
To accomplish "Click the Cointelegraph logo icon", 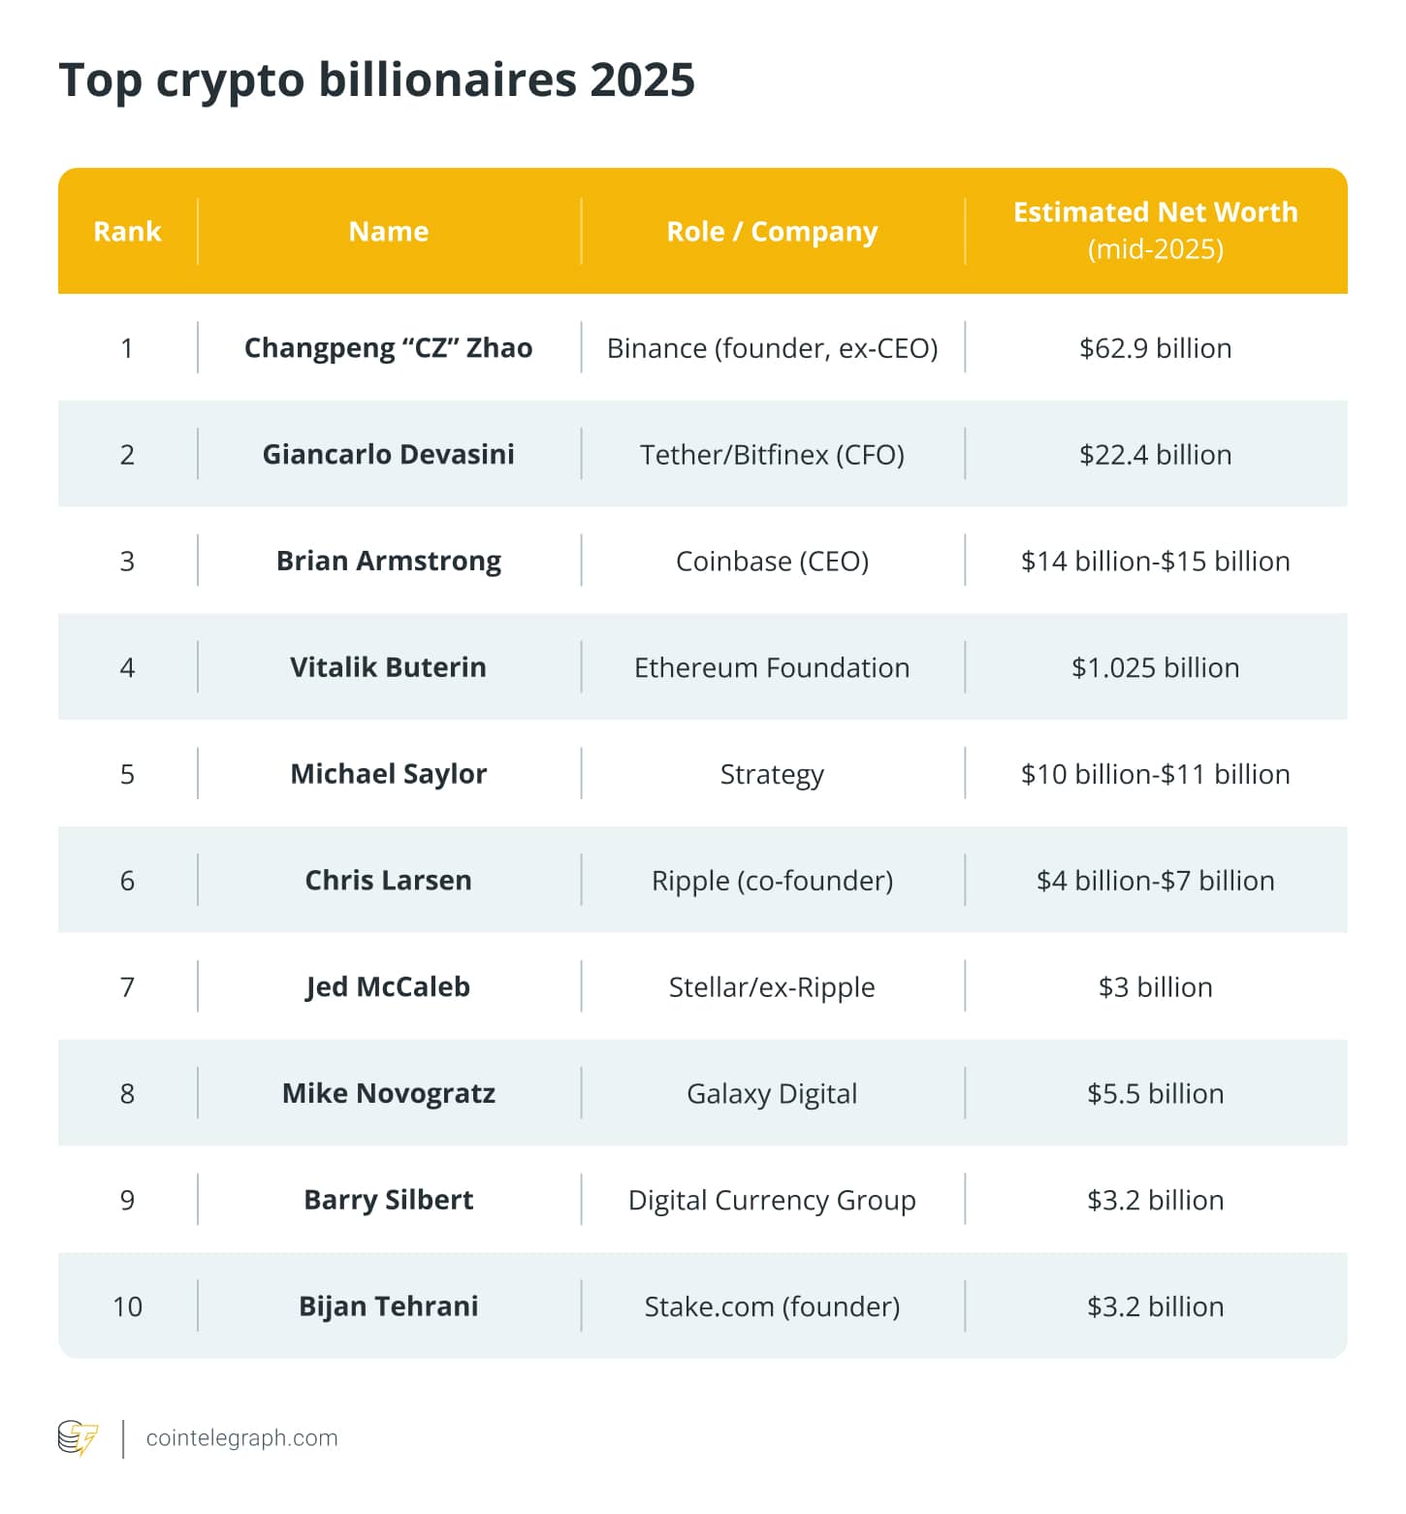I will coord(78,1437).
